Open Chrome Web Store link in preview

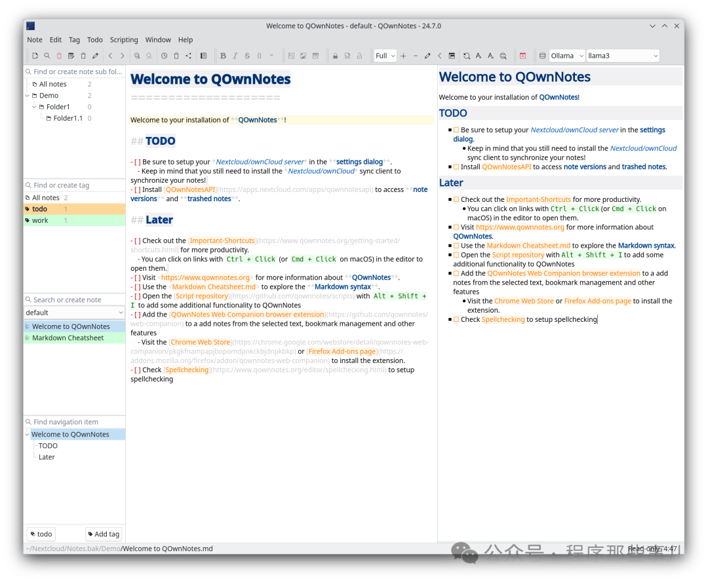pyautogui.click(x=524, y=301)
